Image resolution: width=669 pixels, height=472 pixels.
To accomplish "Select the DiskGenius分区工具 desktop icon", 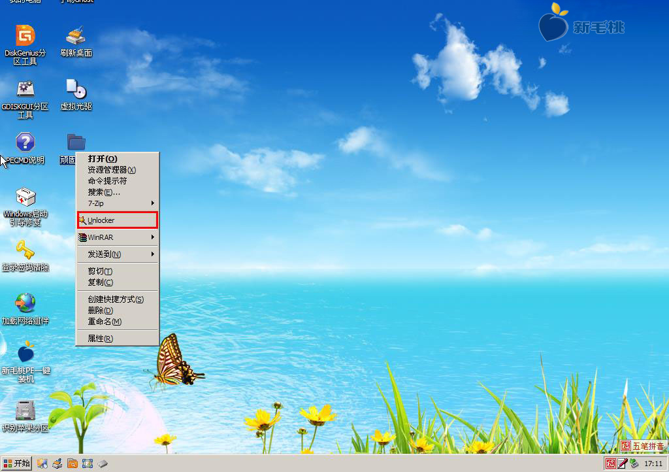I will pyautogui.click(x=25, y=45).
